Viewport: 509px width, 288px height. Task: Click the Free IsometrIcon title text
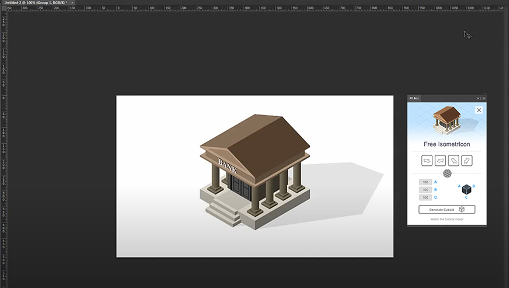tap(446, 144)
